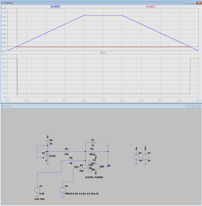Image resolution: width=202 pixels, height=206 pixels.
Task: Close the Draft4.asc schematic window
Action: (x=199, y=106)
